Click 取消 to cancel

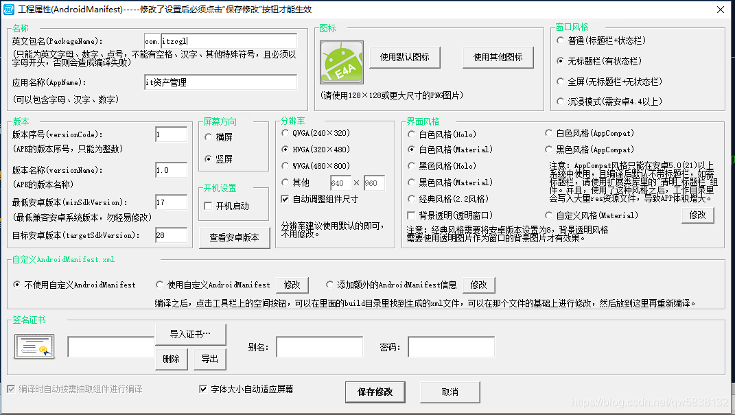tap(450, 392)
